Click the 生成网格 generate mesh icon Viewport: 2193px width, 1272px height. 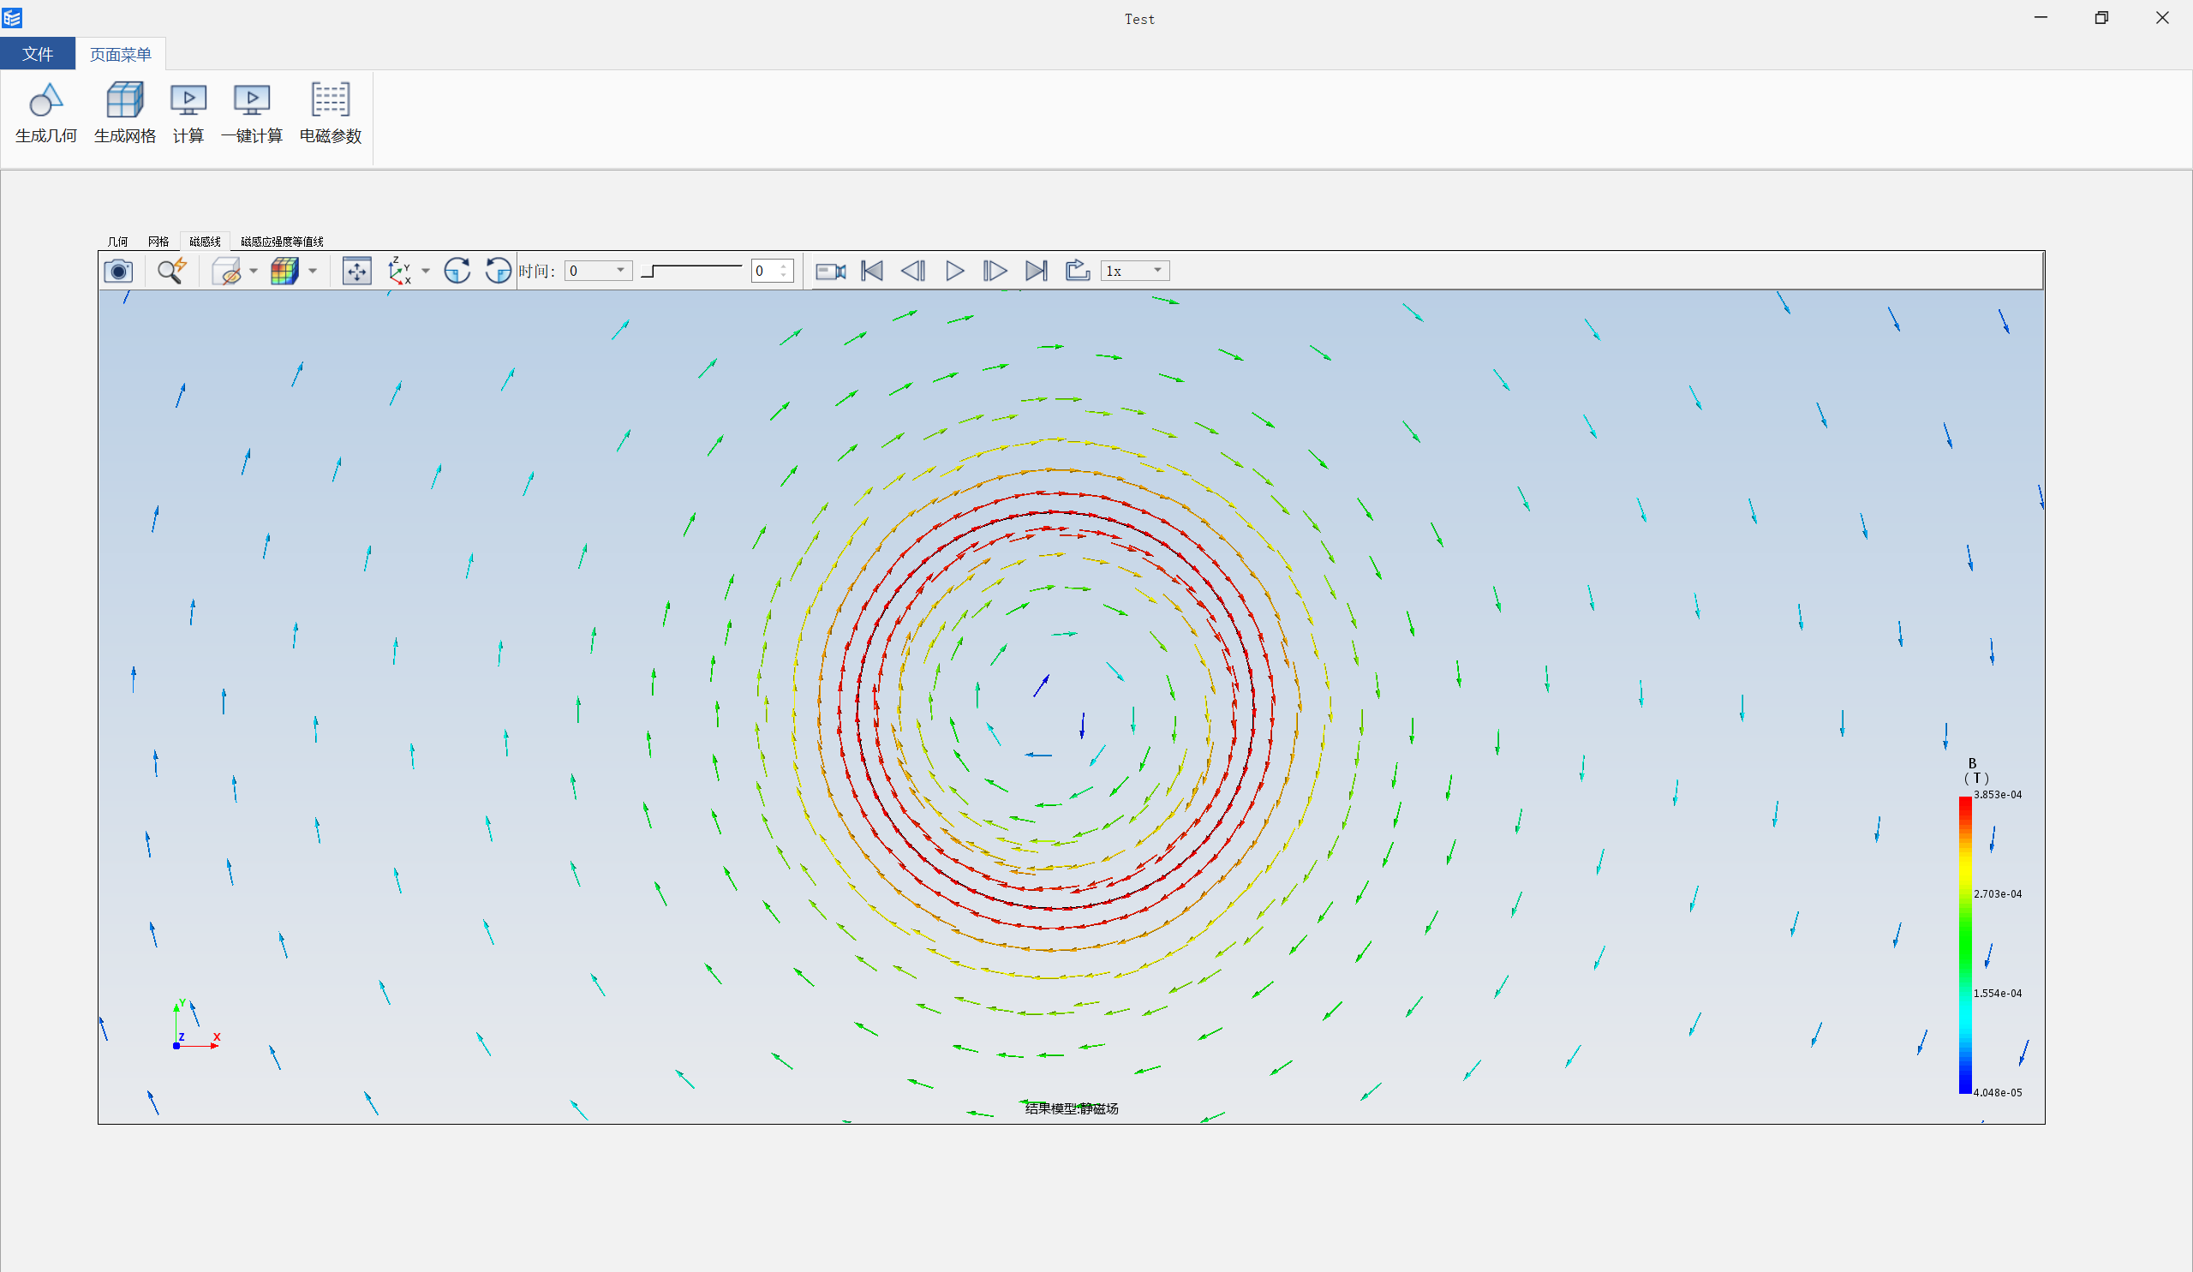pos(125,113)
